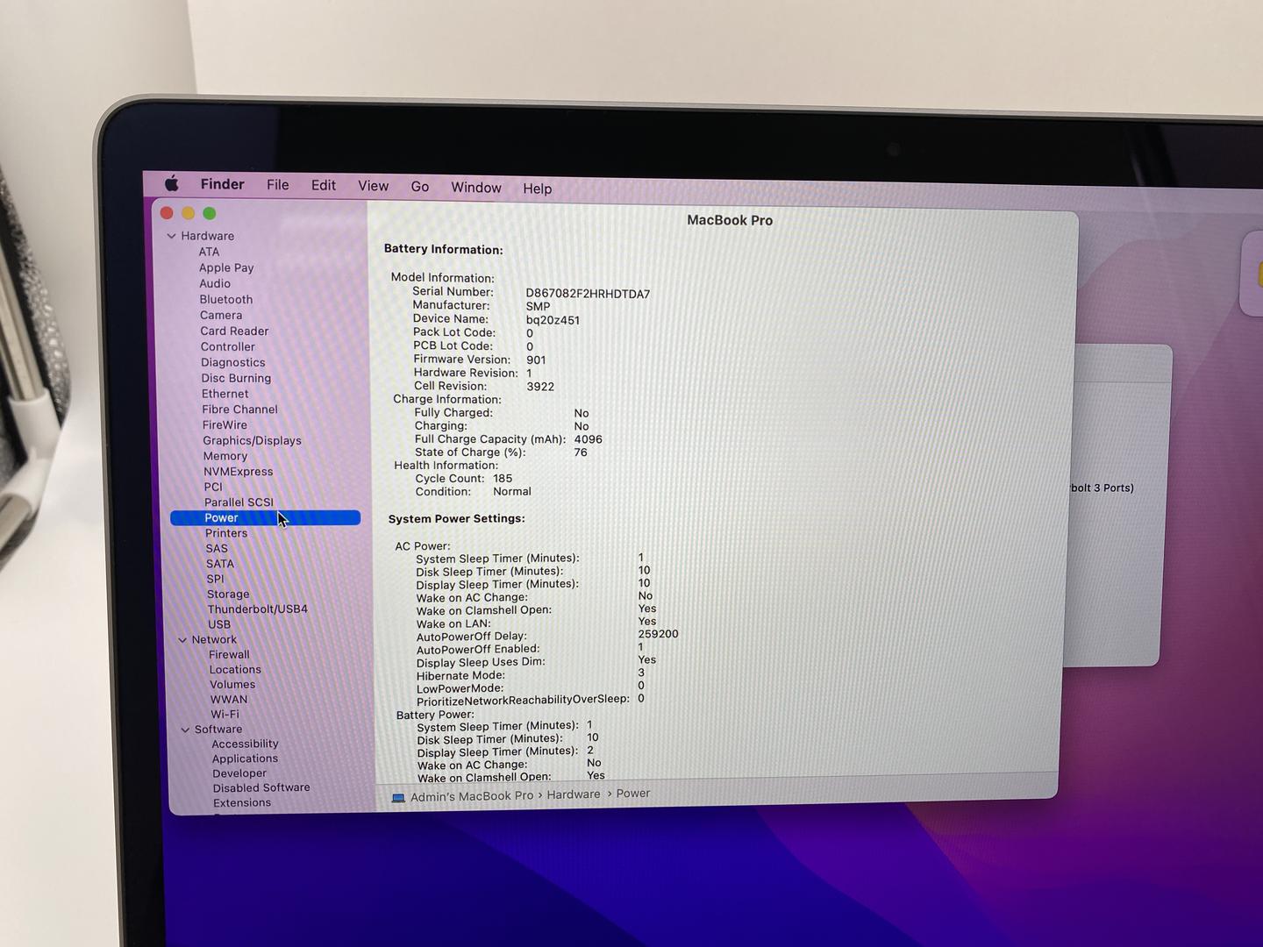Viewport: 1263px width, 947px height.
Task: Select Extensions under Software
Action: pyautogui.click(x=242, y=802)
